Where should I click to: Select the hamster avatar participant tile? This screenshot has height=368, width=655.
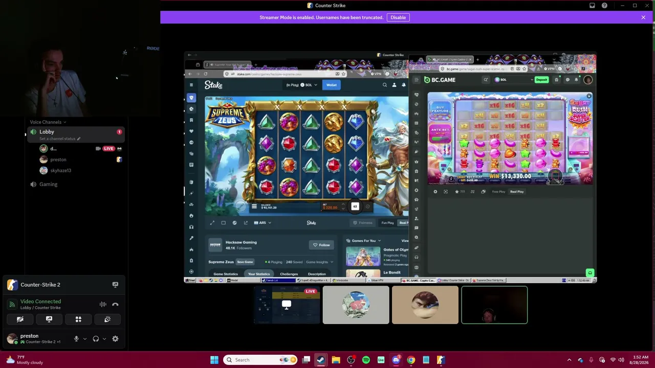point(356,305)
